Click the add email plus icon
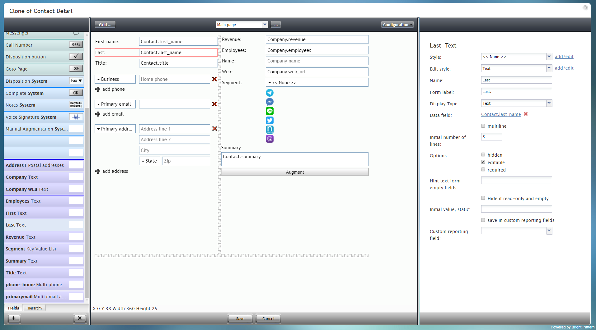This screenshot has height=330, width=596. pyautogui.click(x=98, y=114)
